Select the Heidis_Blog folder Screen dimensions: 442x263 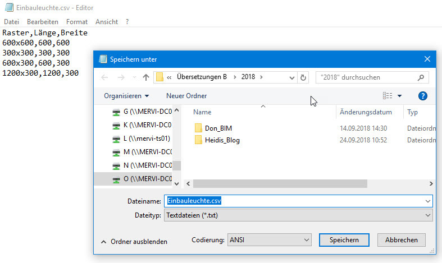point(222,140)
